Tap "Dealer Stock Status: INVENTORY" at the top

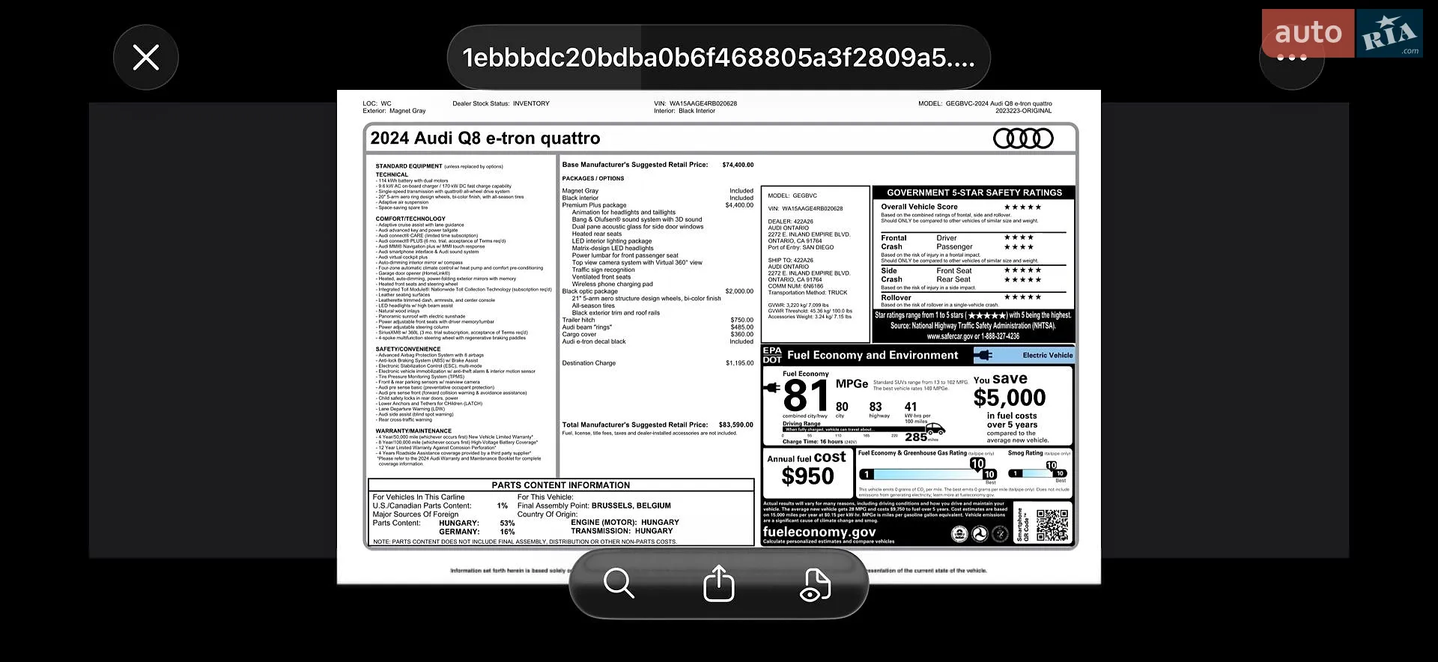tap(501, 103)
